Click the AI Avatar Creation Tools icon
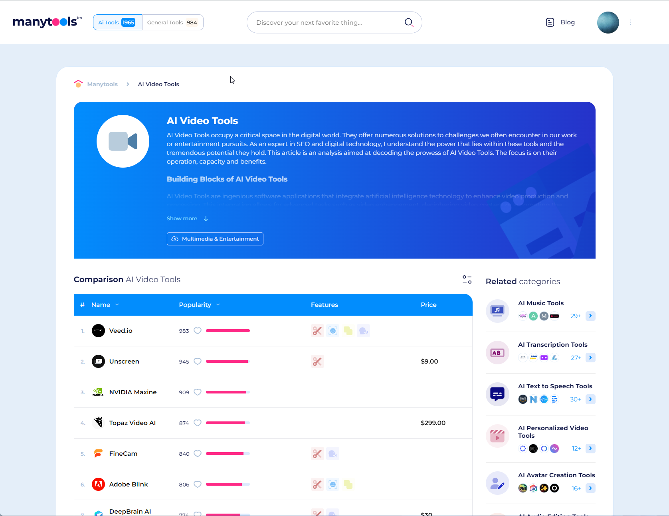The width and height of the screenshot is (669, 516). 497,483
